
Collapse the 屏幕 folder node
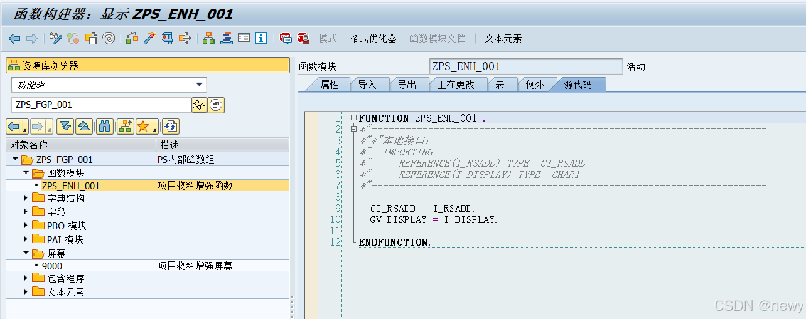(26, 253)
